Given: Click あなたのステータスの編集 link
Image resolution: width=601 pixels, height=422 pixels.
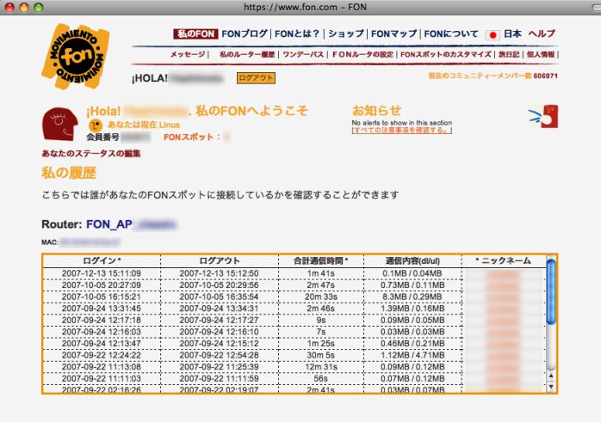Looking at the screenshot, I should (90, 153).
